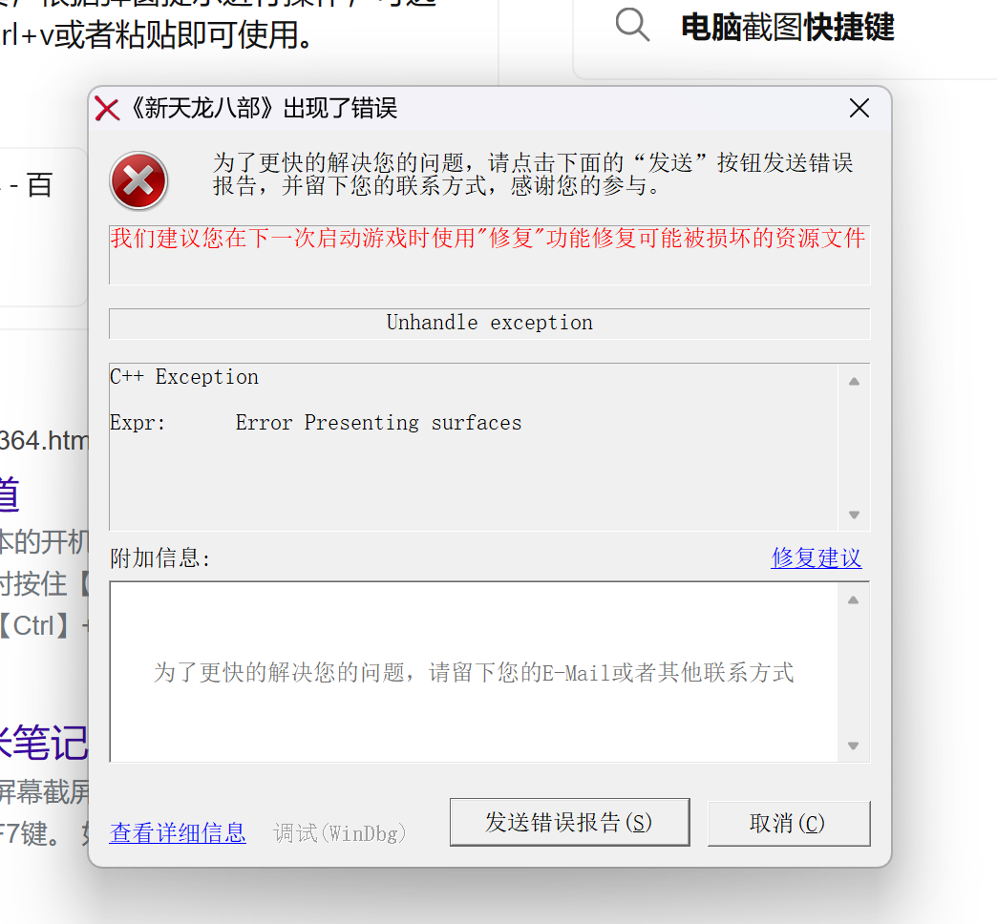Open 查看详细信息 details link
This screenshot has height=924, width=997.
(178, 832)
